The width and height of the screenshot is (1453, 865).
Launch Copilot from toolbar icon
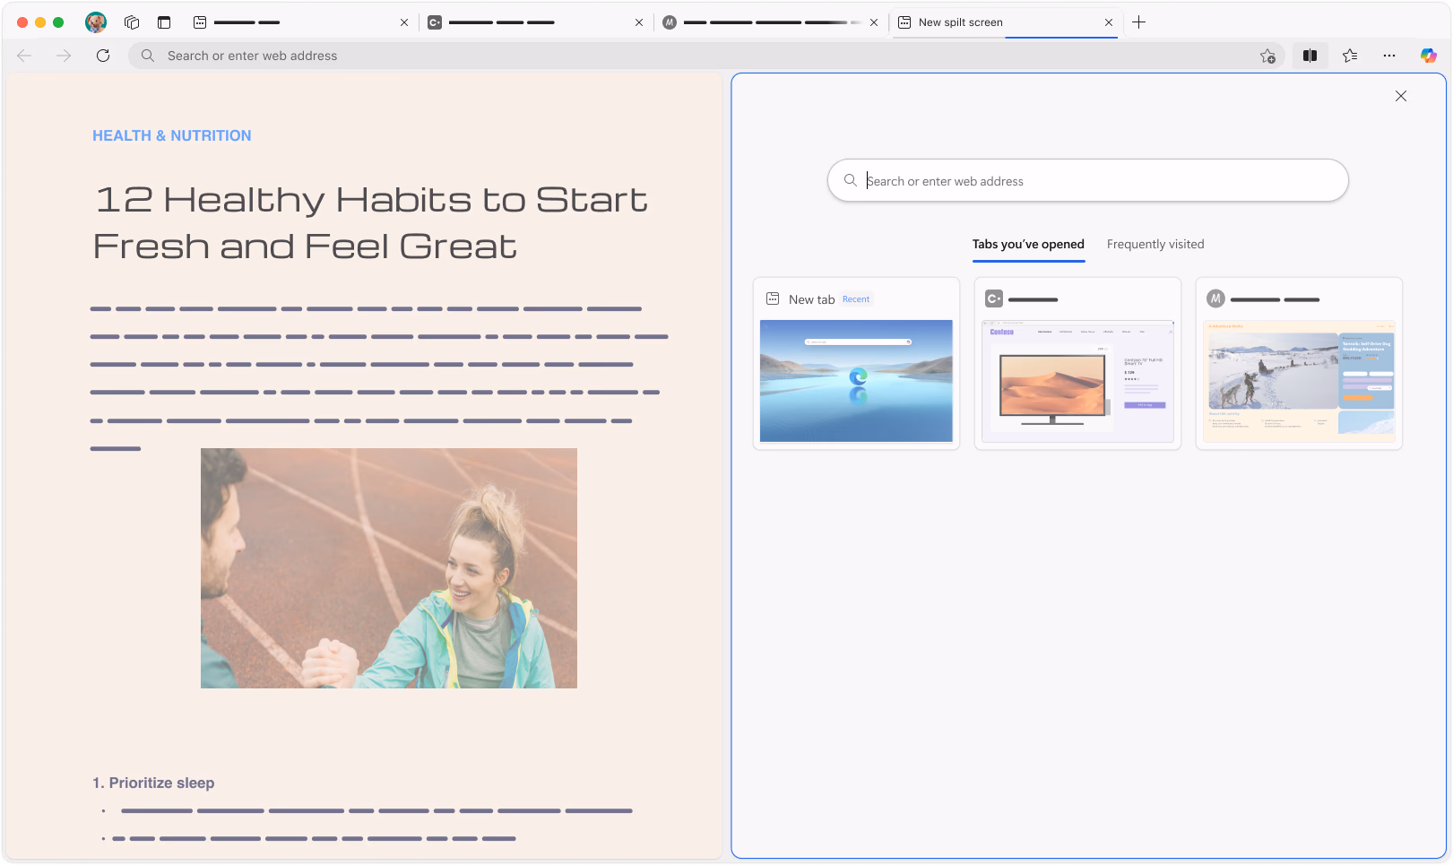1429,56
